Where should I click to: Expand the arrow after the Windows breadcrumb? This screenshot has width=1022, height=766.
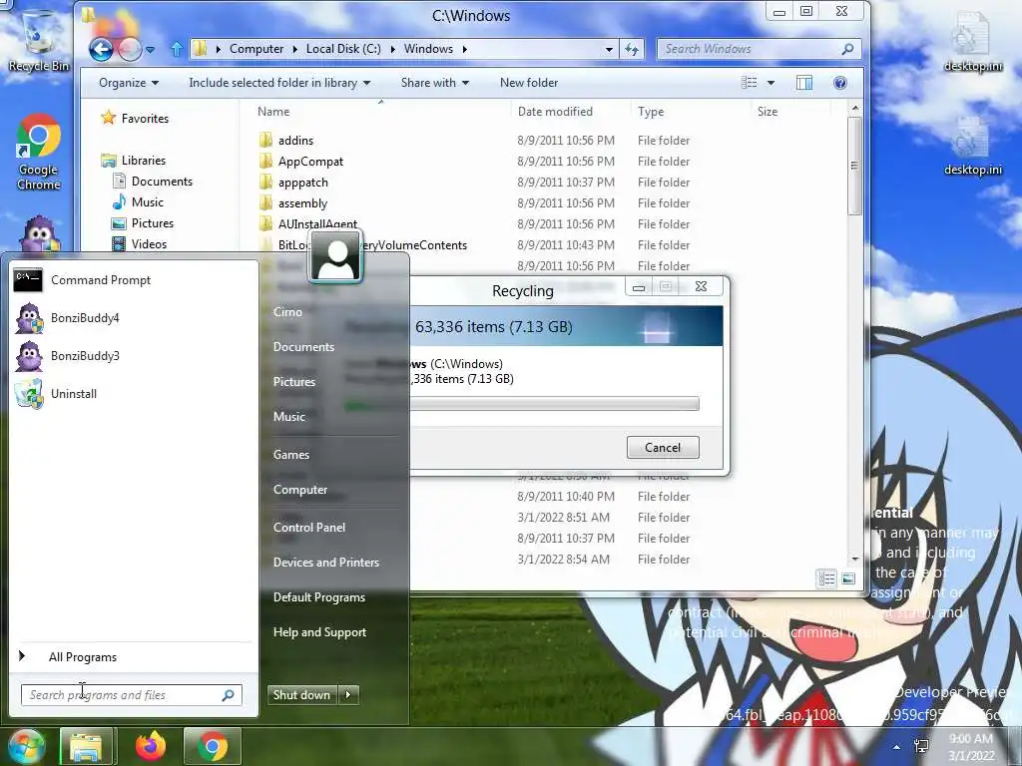(x=465, y=49)
